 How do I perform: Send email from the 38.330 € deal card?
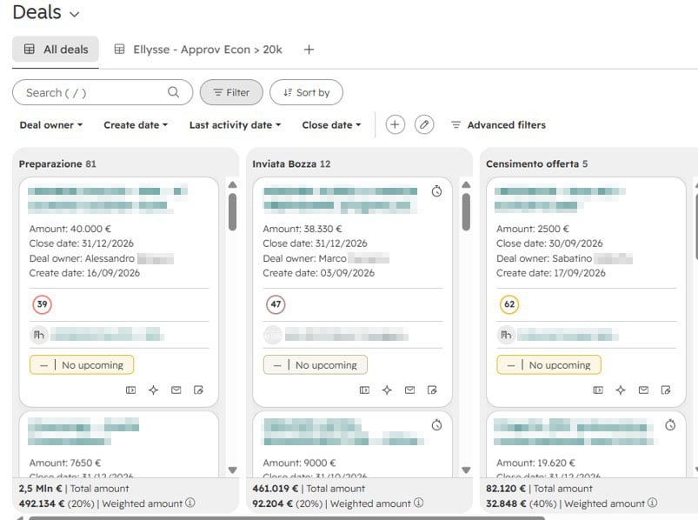coord(410,390)
